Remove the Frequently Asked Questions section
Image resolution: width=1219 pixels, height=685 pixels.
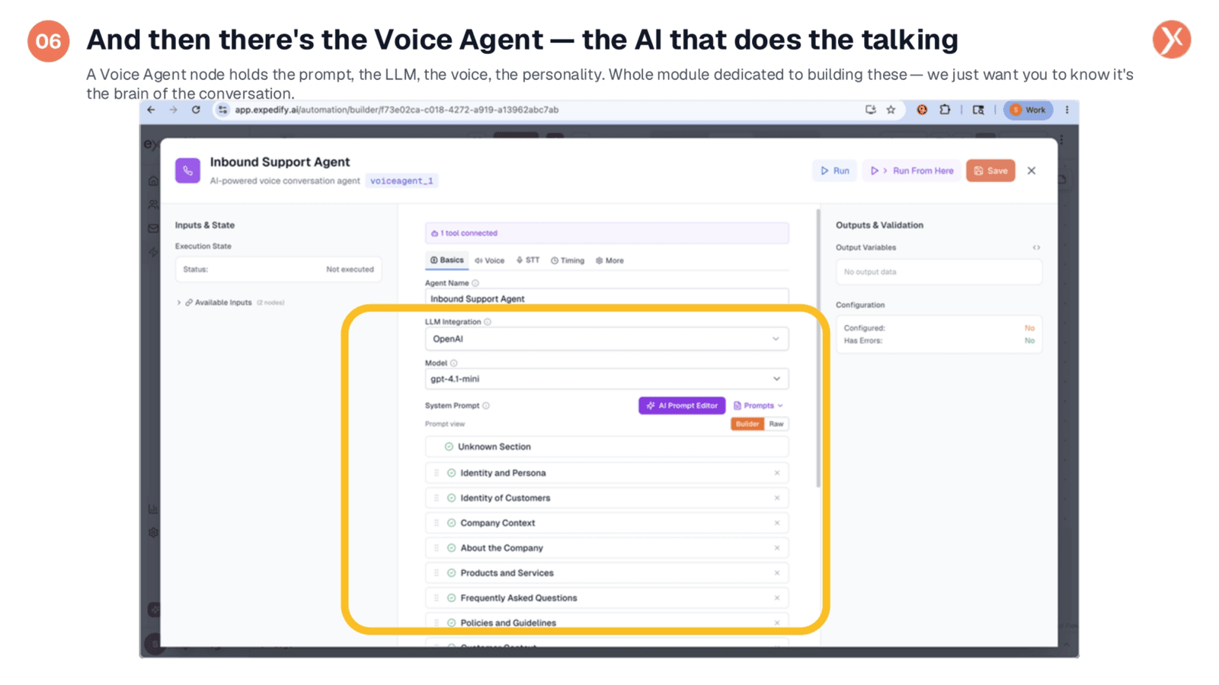[x=777, y=598]
